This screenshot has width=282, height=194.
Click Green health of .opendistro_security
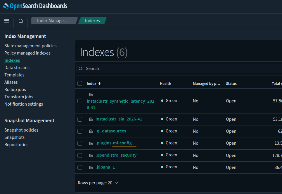point(169,155)
